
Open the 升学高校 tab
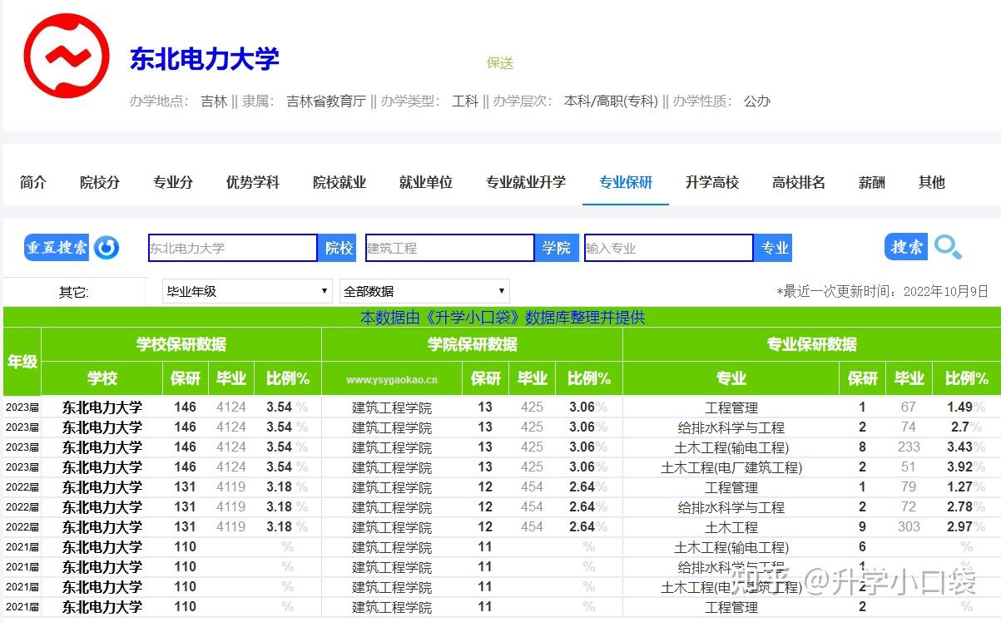click(x=712, y=182)
